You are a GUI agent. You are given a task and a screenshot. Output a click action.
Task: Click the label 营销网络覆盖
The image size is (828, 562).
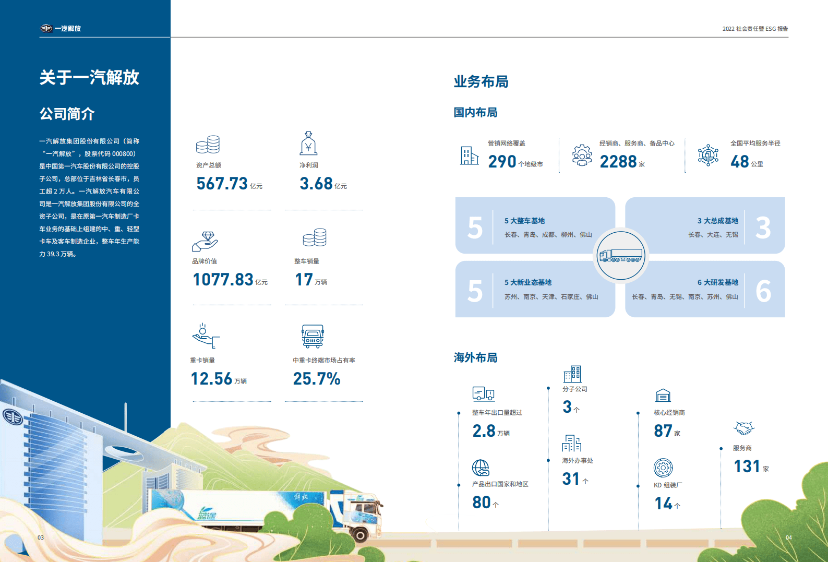(507, 144)
